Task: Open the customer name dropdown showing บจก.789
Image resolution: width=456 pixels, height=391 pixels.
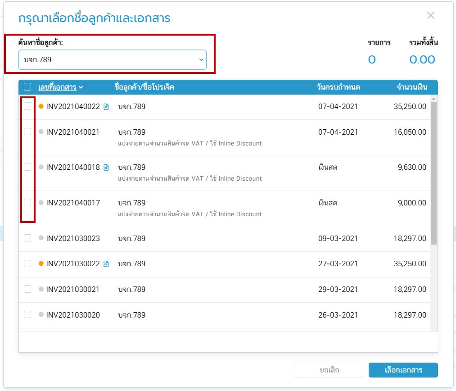Action: click(112, 59)
